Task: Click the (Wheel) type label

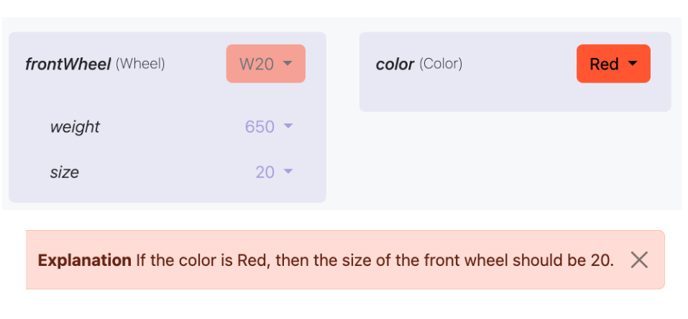Action: 141,64
